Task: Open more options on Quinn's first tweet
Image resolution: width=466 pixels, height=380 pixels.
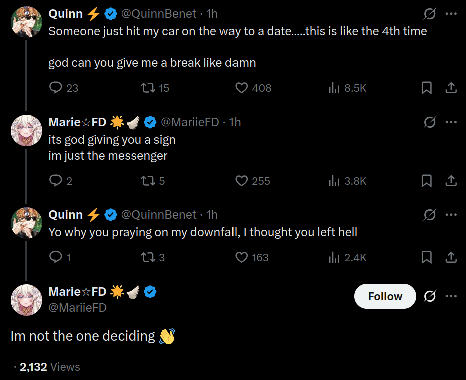Action: [x=451, y=14]
